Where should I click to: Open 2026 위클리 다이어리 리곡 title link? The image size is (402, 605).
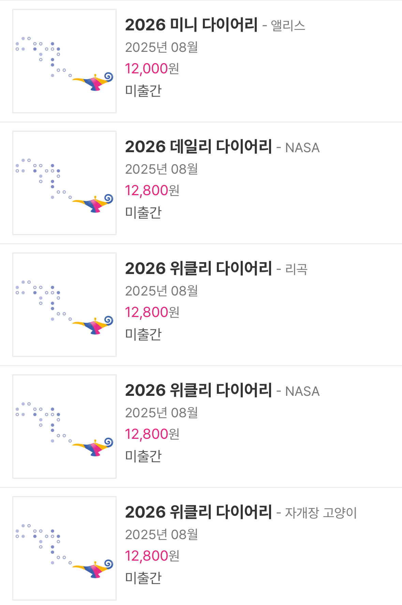tap(198, 269)
